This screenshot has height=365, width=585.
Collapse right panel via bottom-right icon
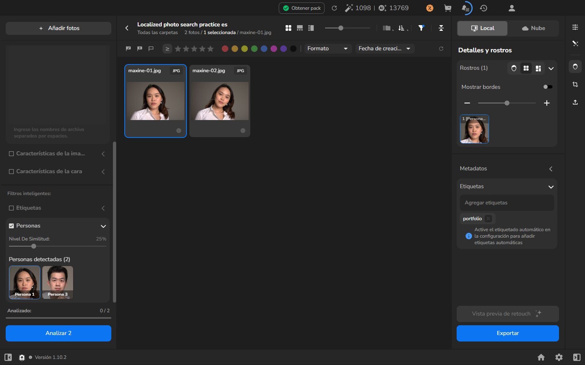577,357
